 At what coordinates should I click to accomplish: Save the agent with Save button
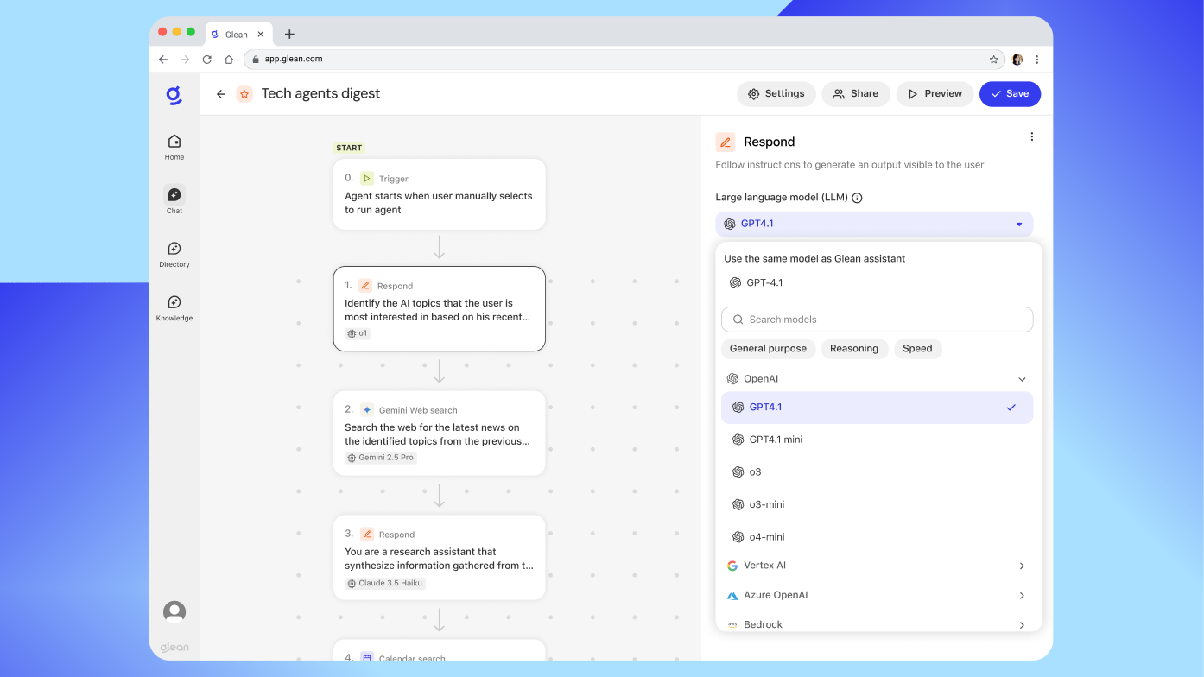pyautogui.click(x=1010, y=94)
